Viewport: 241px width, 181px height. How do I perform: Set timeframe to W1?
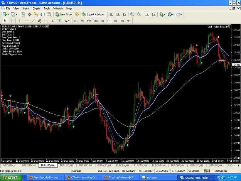pos(122,21)
